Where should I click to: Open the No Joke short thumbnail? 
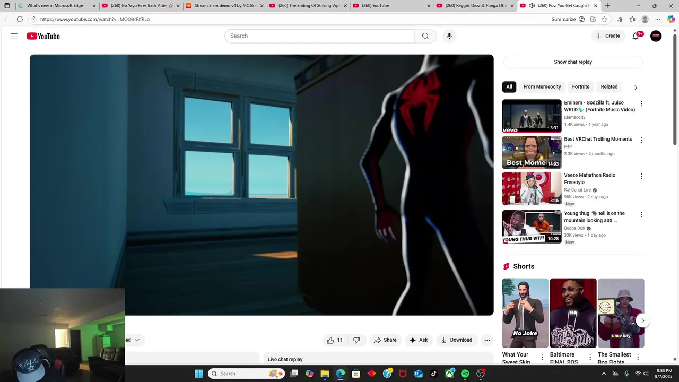pyautogui.click(x=525, y=313)
